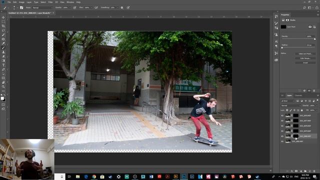Open the Filter menu
Viewport: 320px width, 180px height.
click(x=50, y=2)
